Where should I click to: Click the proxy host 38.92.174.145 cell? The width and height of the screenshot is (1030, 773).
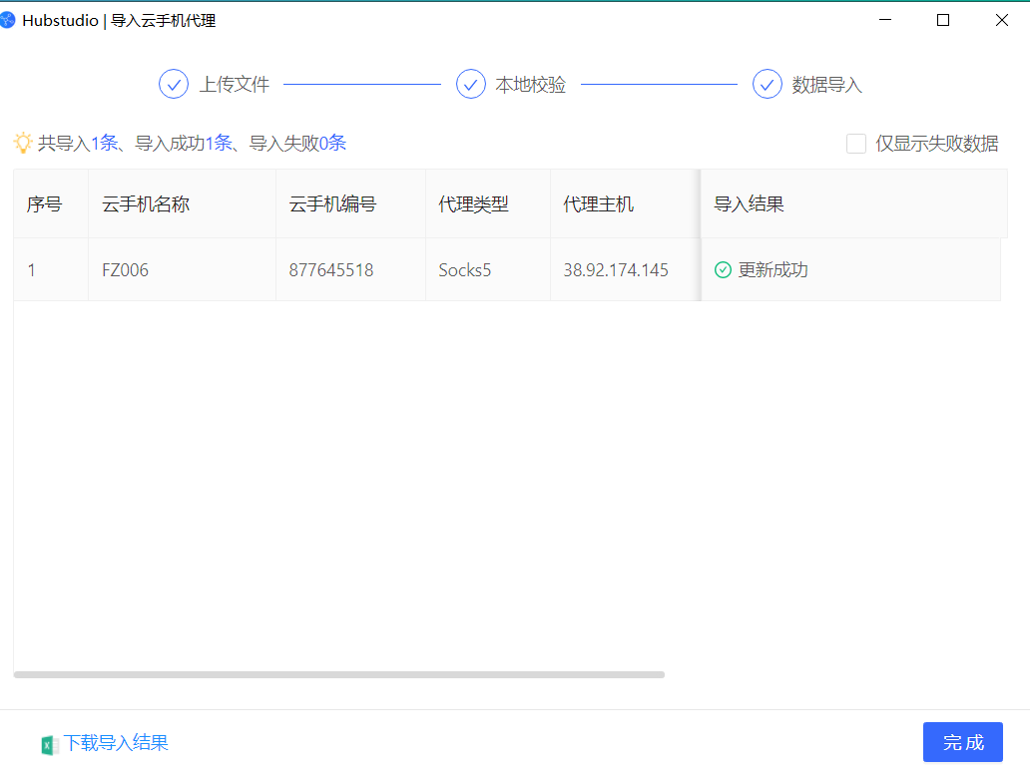[616, 270]
